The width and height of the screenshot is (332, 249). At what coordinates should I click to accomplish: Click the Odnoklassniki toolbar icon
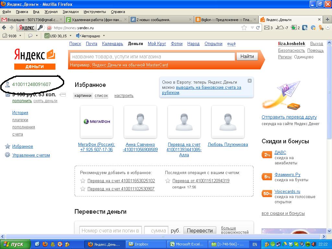pyautogui.click(x=321, y=28)
